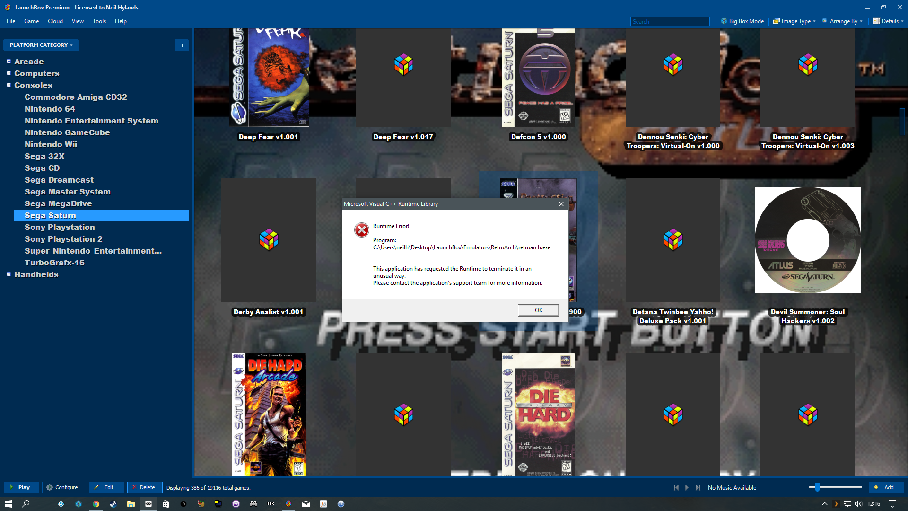Open Task View on taskbar
The image size is (908, 511).
(43, 504)
